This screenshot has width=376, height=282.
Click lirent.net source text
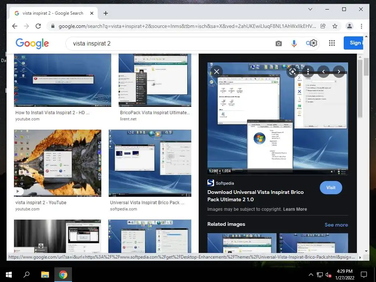(128, 119)
